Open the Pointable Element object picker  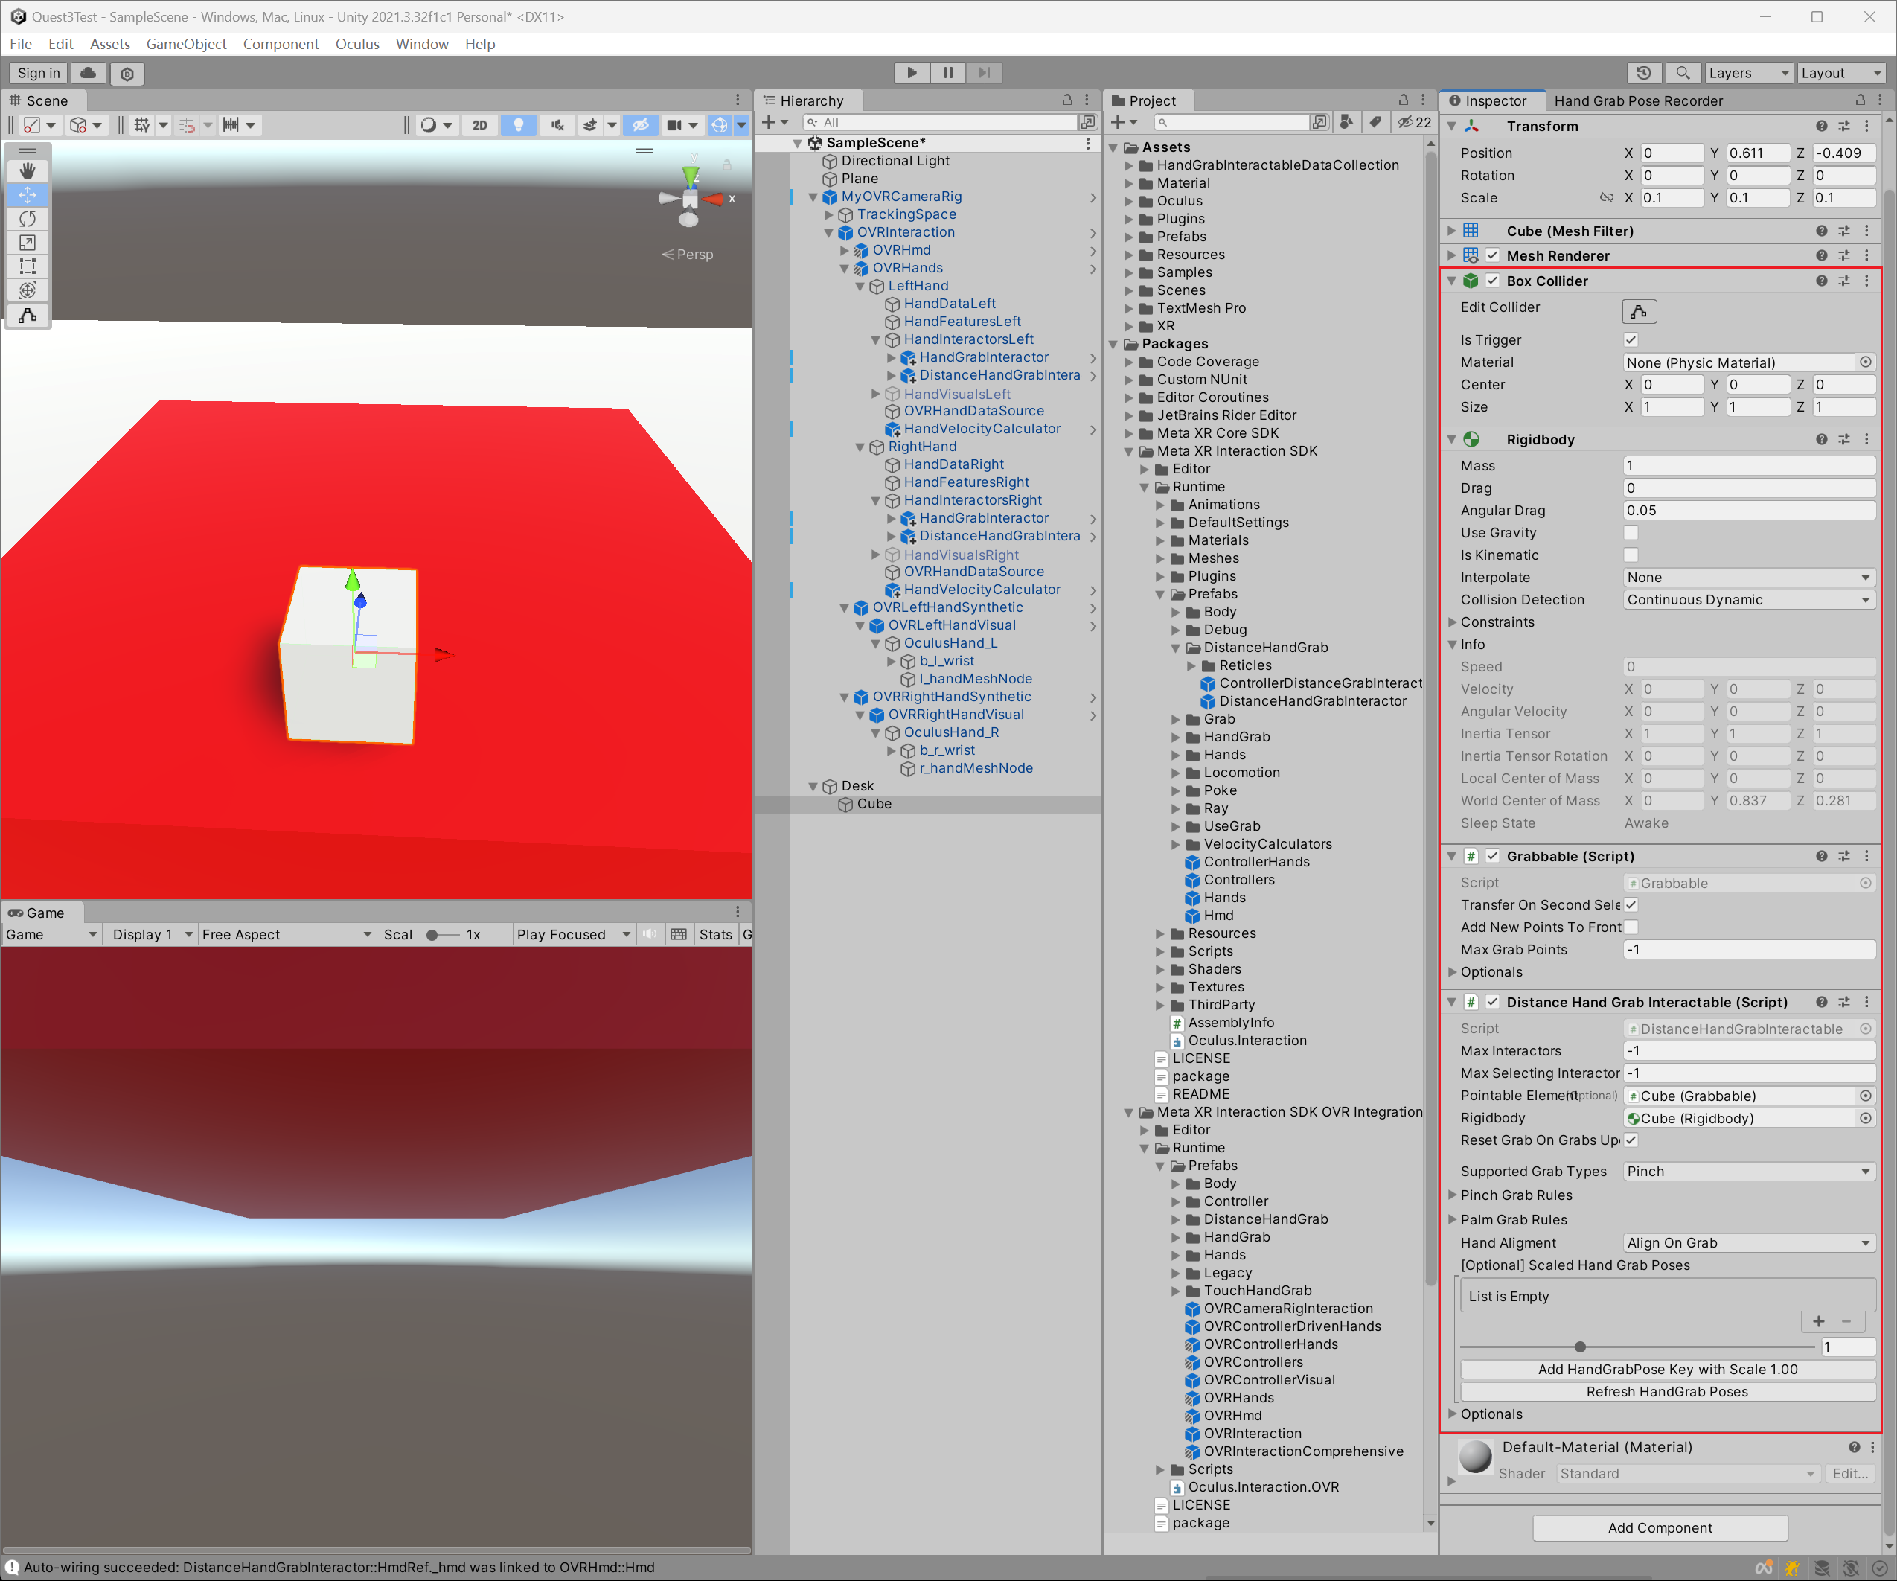tap(1866, 1096)
